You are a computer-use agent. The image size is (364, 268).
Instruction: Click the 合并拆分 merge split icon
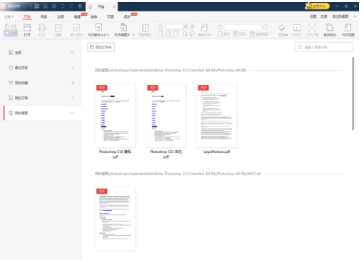[x=330, y=28]
